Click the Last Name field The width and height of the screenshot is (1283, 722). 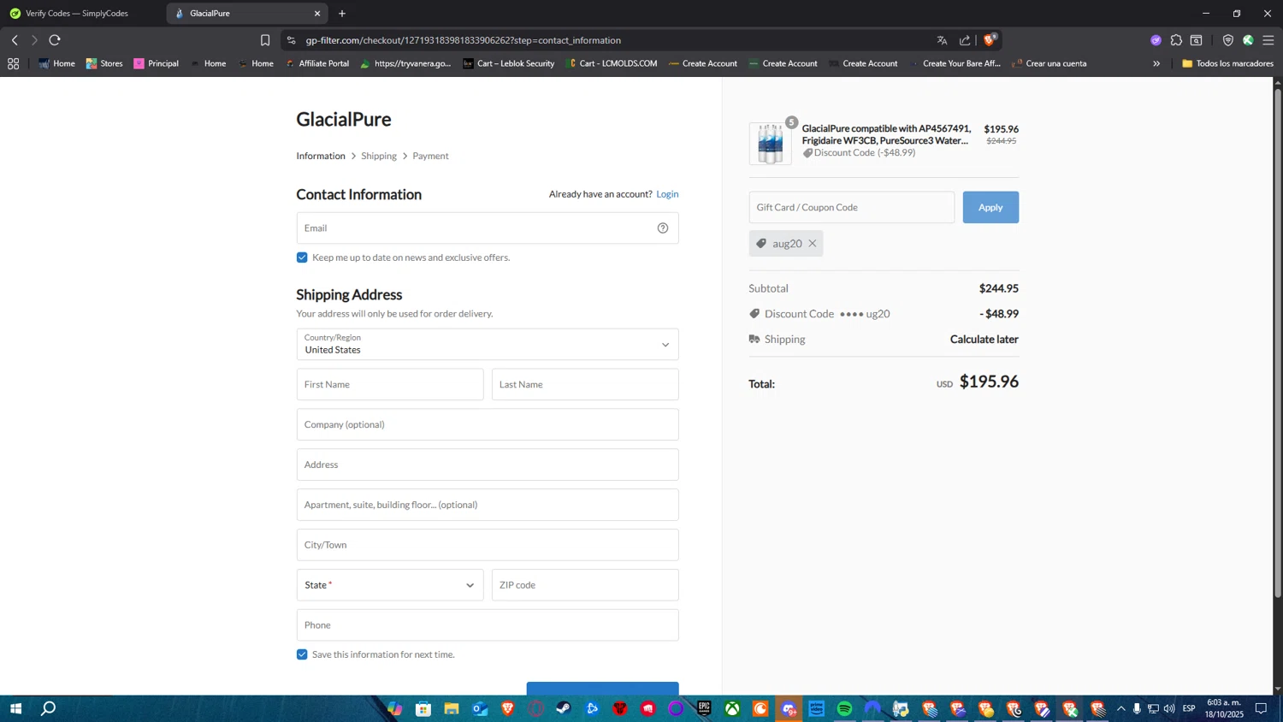(x=585, y=385)
